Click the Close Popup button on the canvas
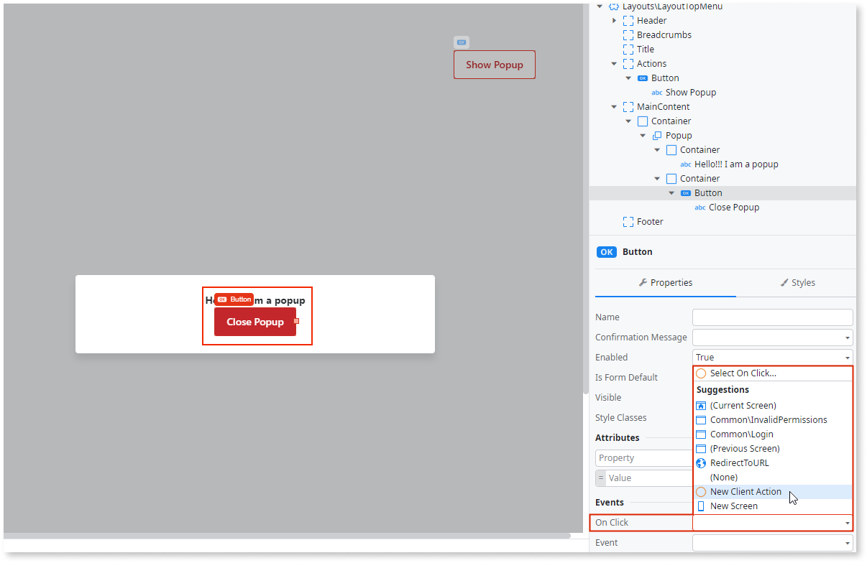The width and height of the screenshot is (867, 563). [254, 322]
